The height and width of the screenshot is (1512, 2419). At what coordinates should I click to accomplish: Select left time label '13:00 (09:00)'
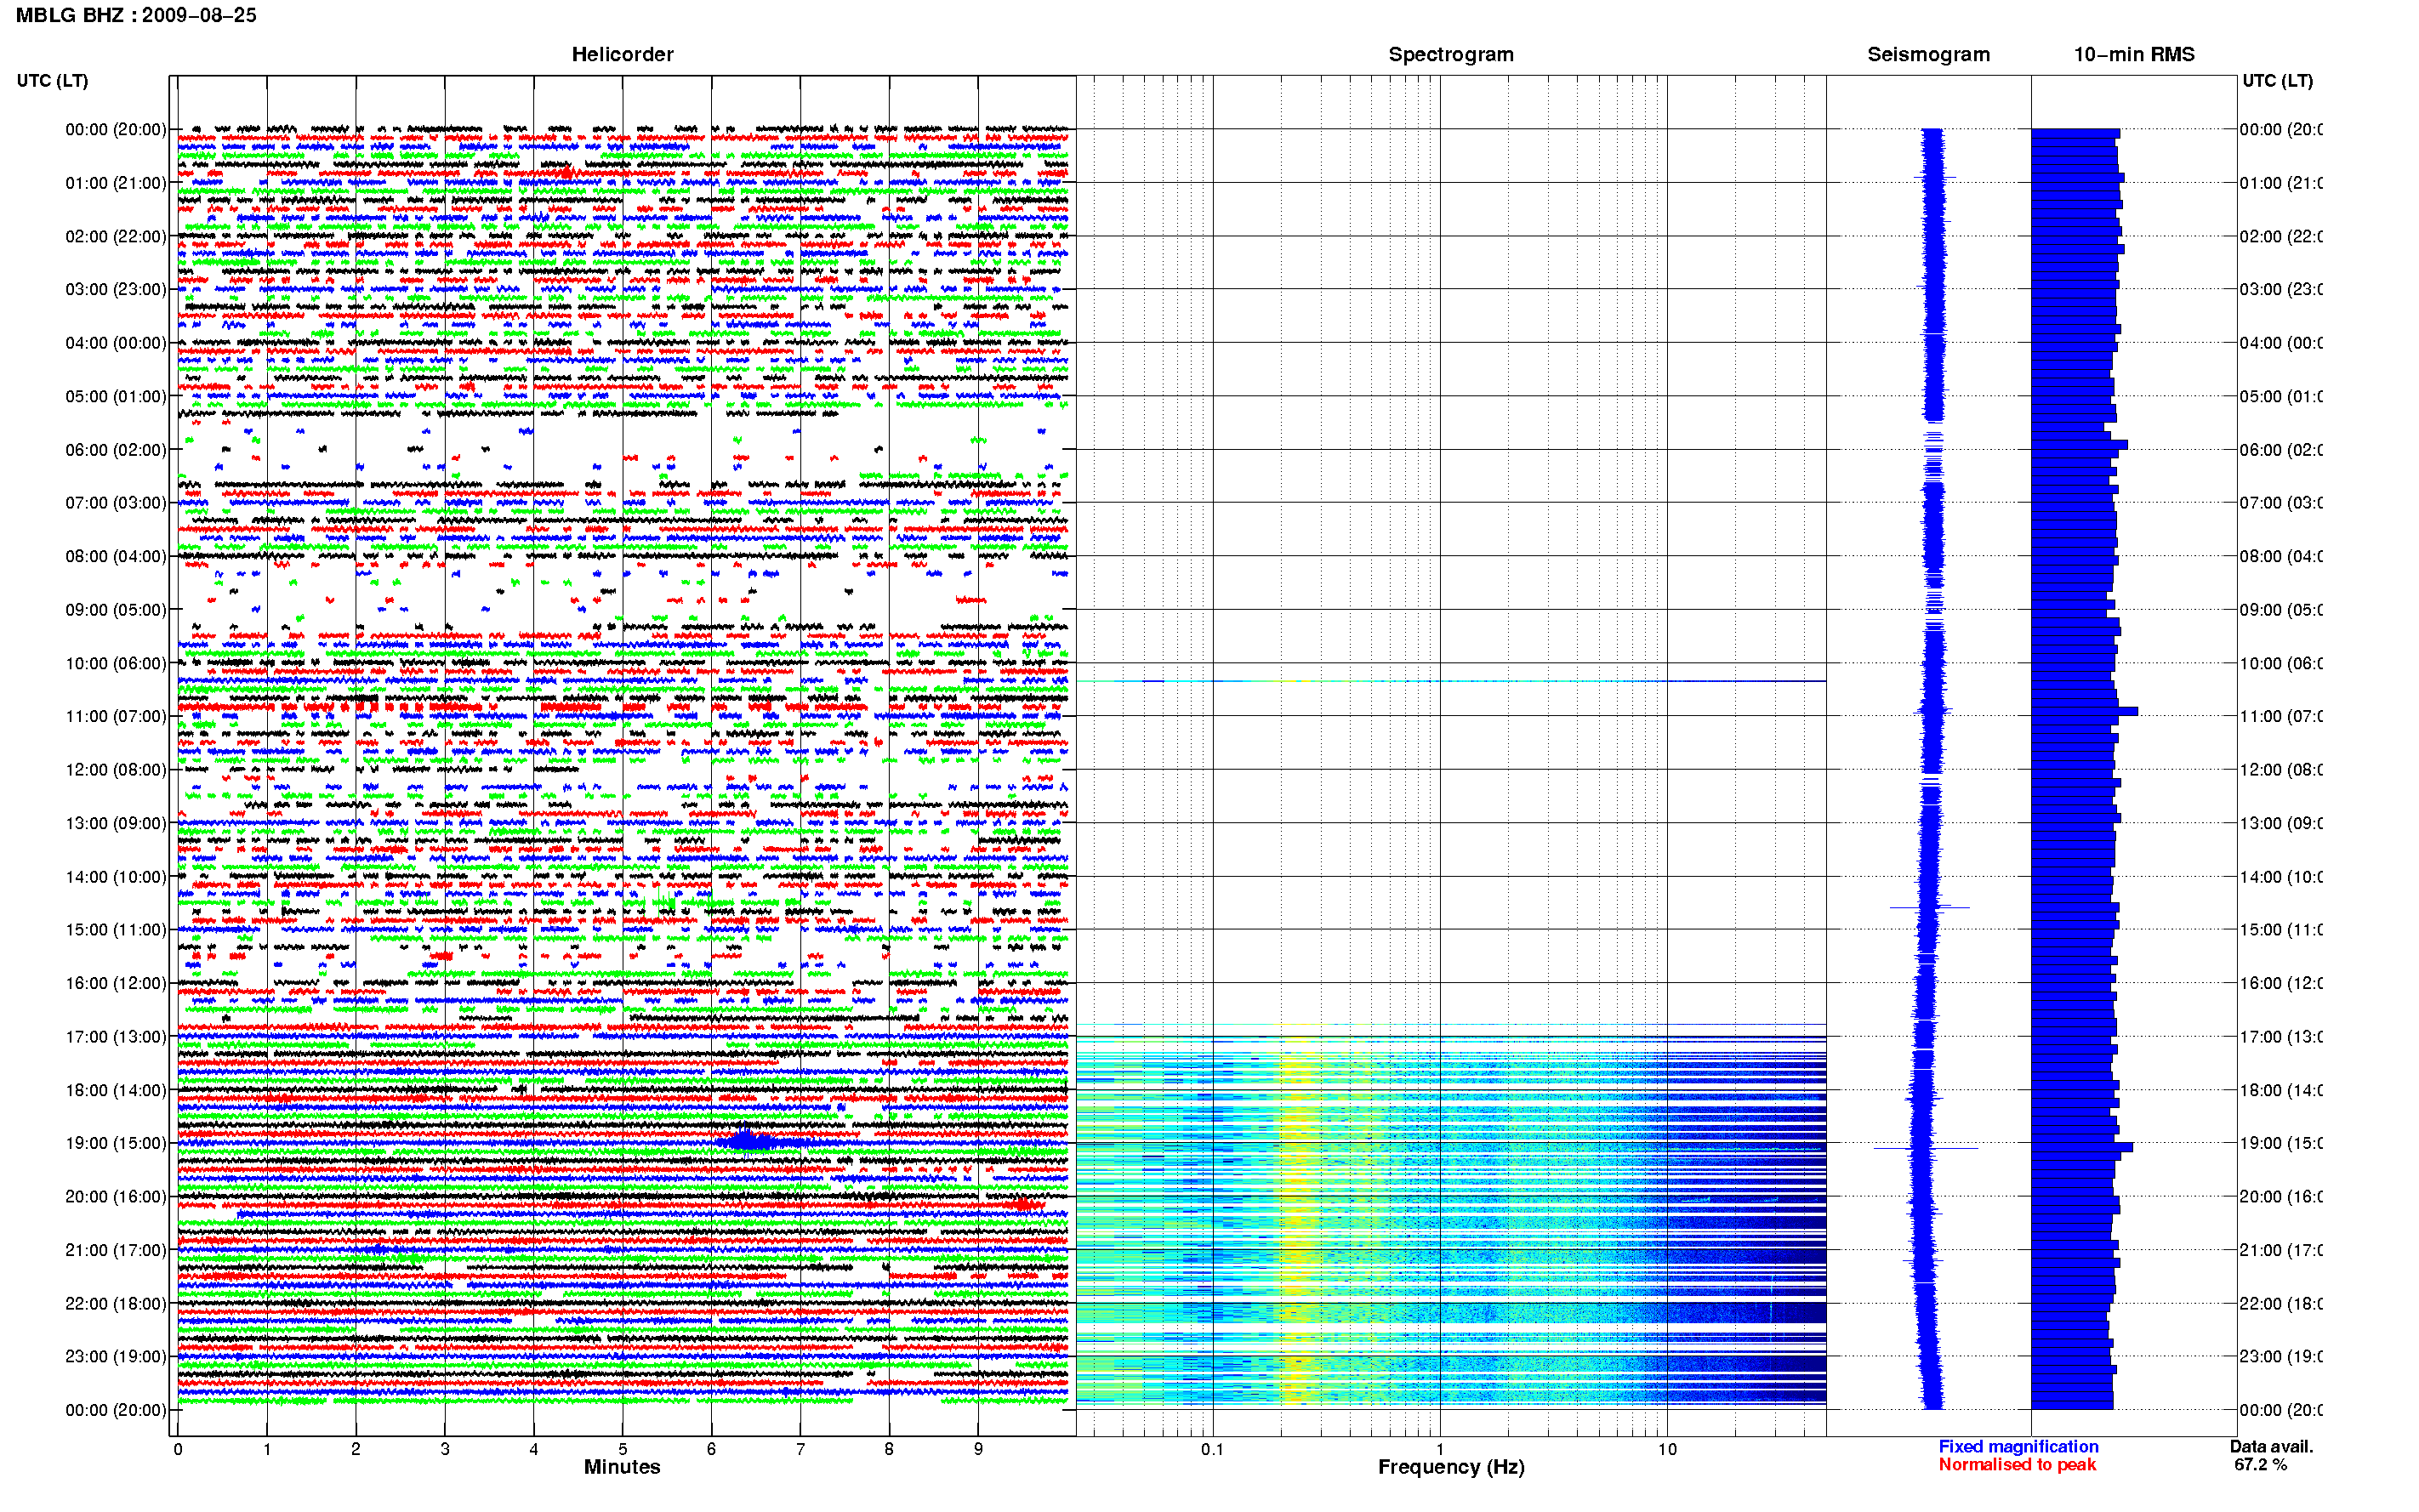coord(116,823)
